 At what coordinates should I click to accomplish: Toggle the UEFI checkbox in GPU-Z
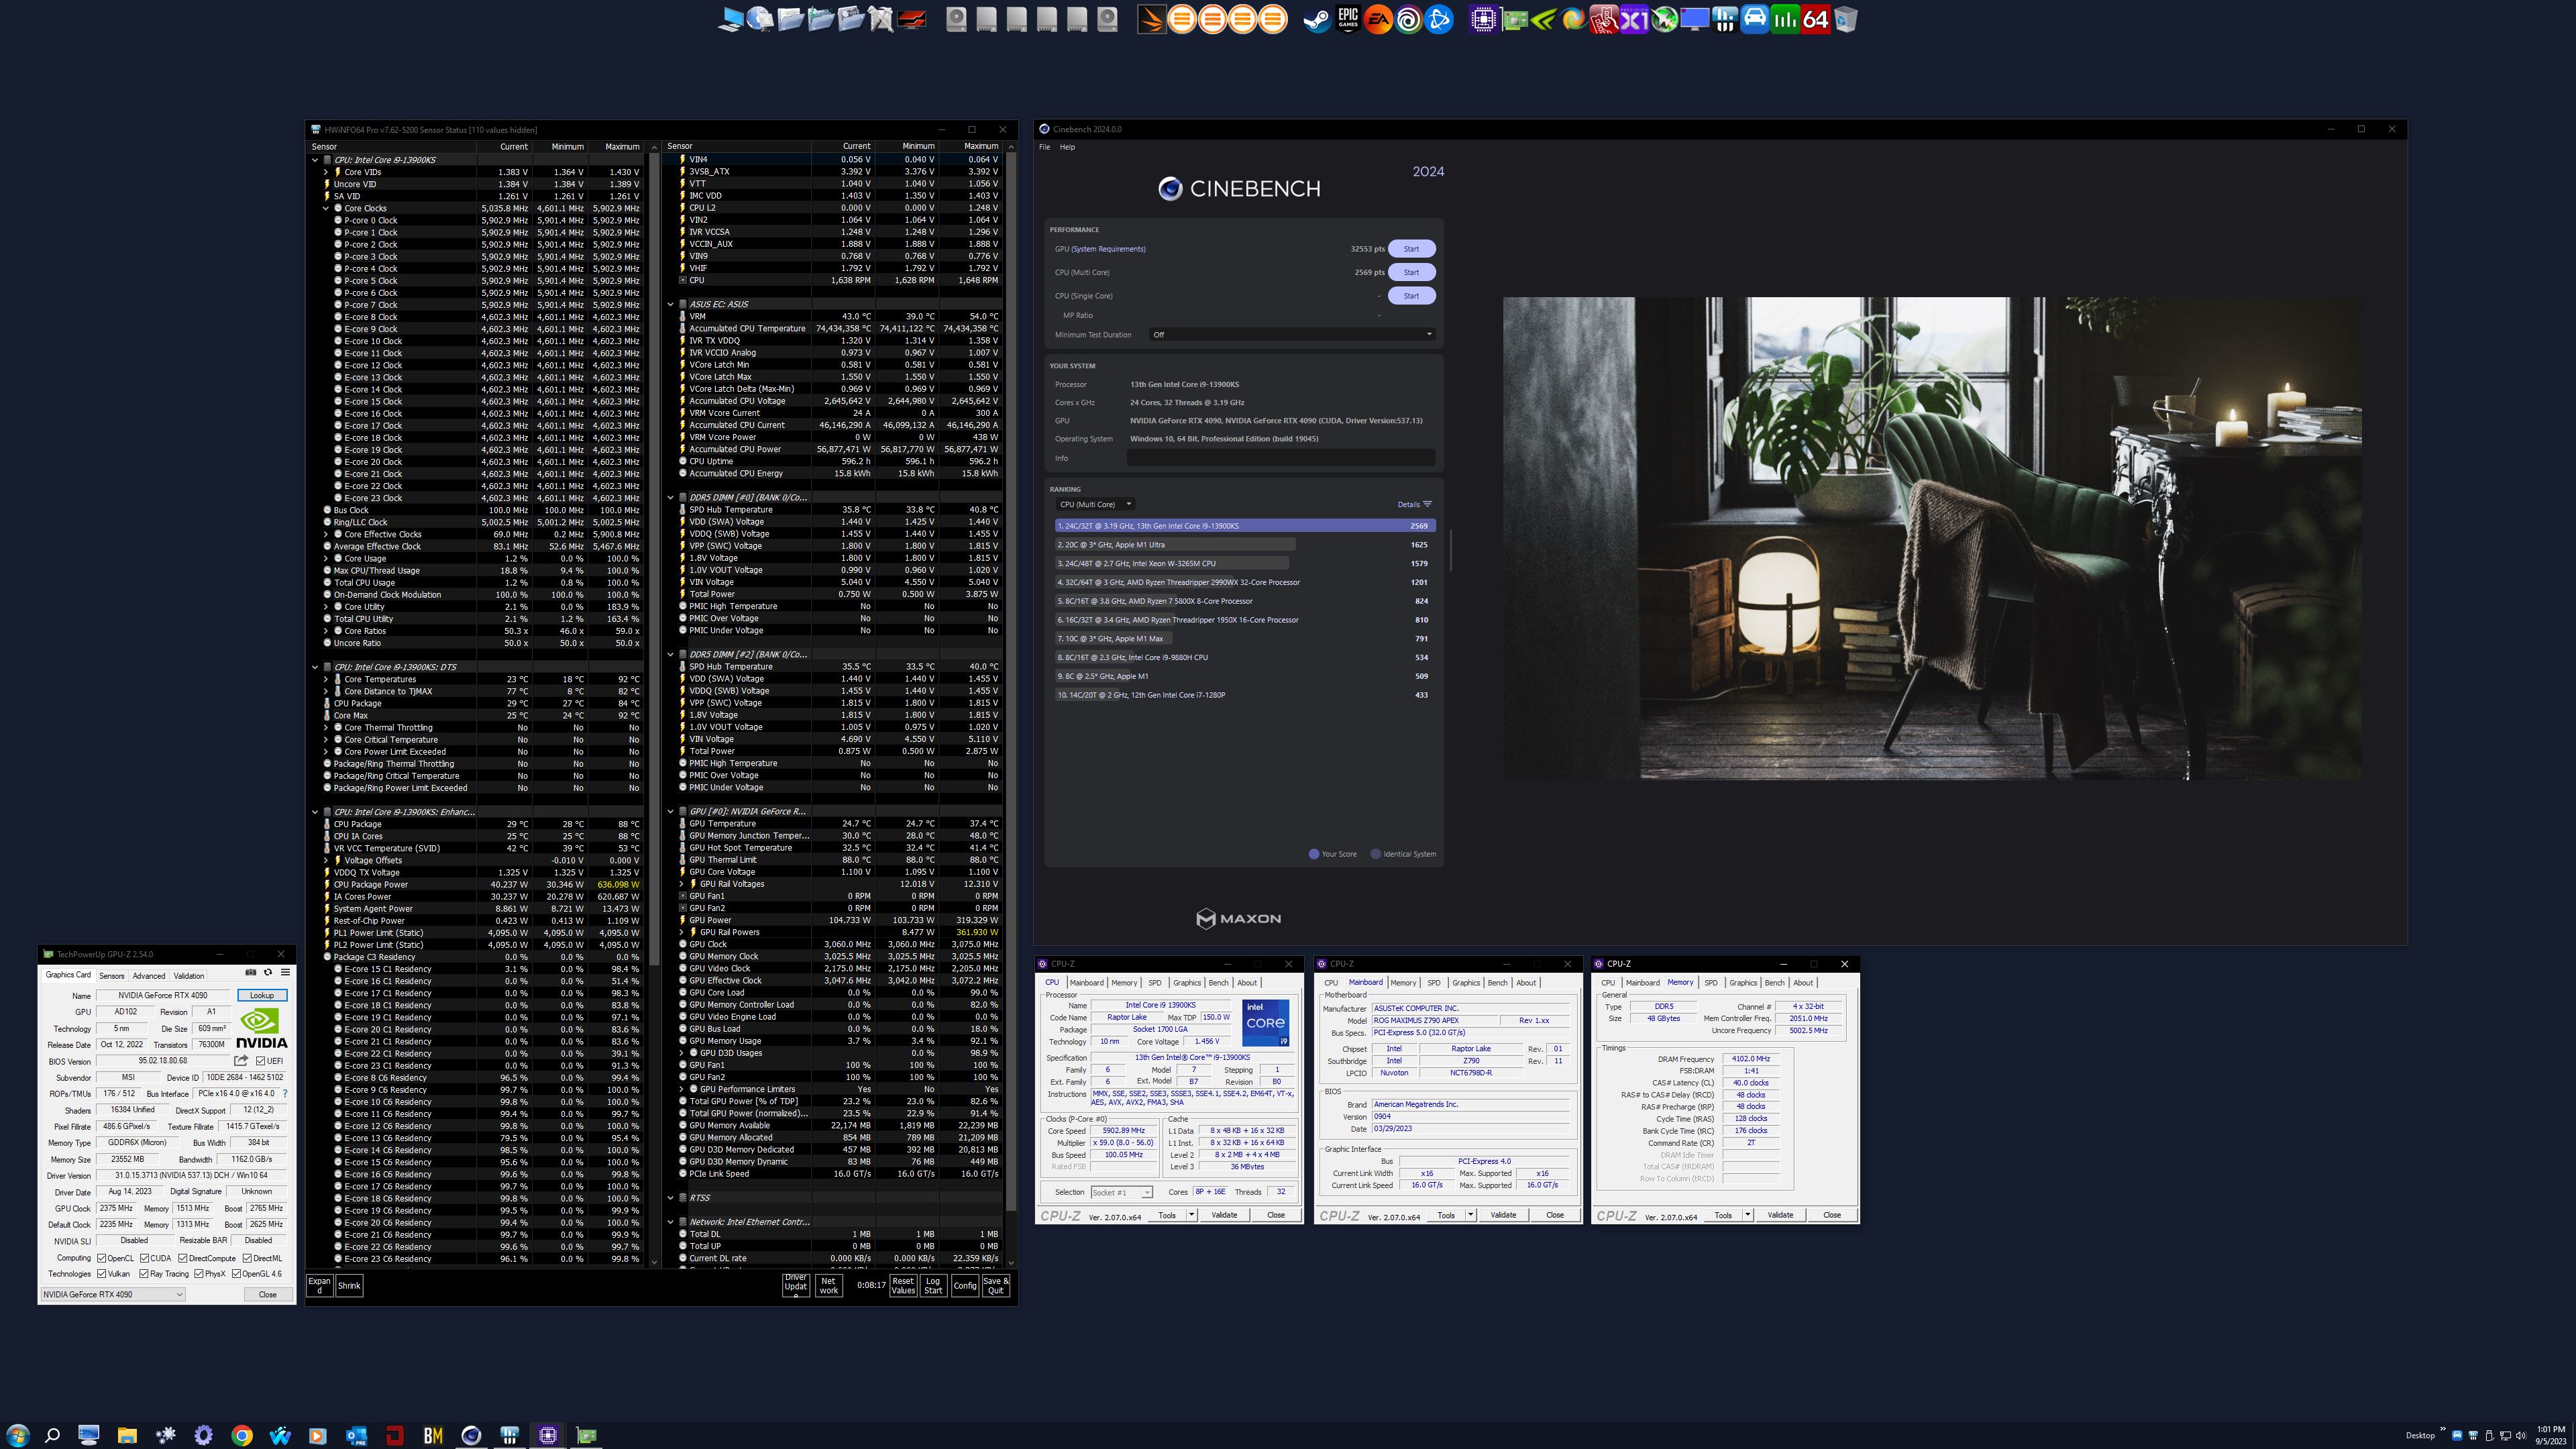[x=261, y=1061]
